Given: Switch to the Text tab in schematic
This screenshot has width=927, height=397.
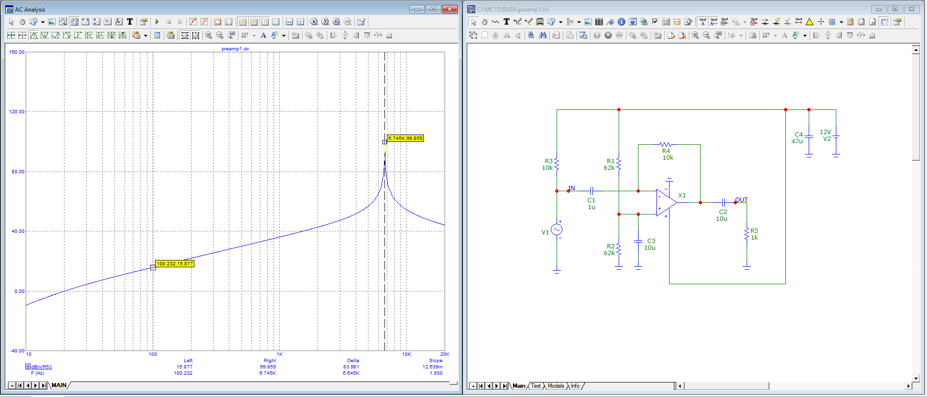Looking at the screenshot, I should pyautogui.click(x=536, y=386).
